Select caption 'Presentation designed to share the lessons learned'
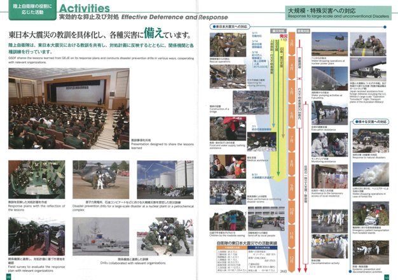This screenshot has height=280, width=398. tap(163, 146)
